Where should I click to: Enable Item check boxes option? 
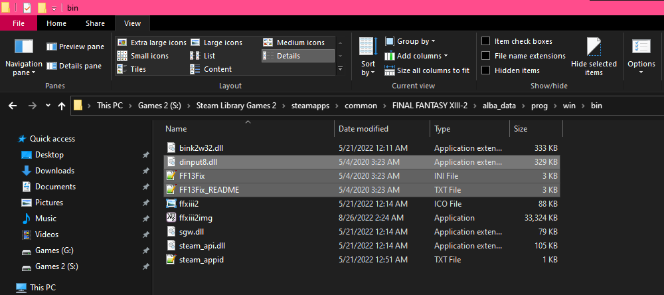pos(487,41)
